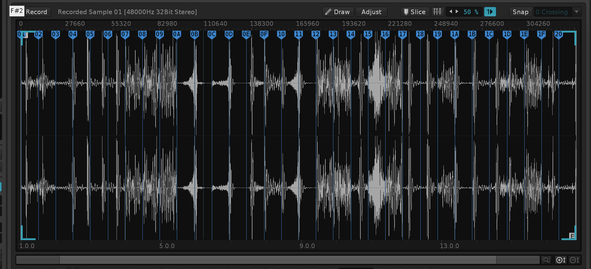Viewport: 591px width, 269px height.
Task: Click the auto-slice waveform icon
Action: click(x=437, y=12)
